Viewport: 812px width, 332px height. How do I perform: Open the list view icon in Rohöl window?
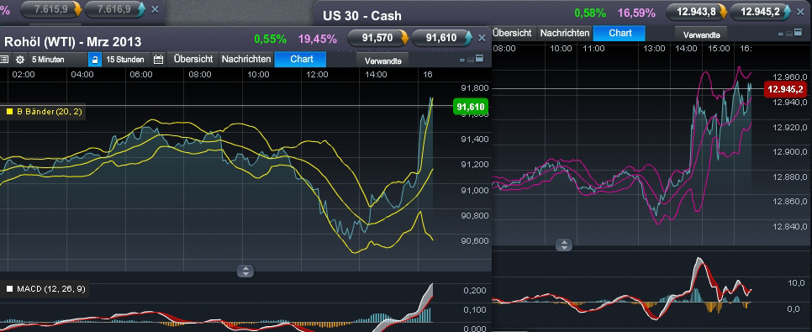pyautogui.click(x=4, y=59)
